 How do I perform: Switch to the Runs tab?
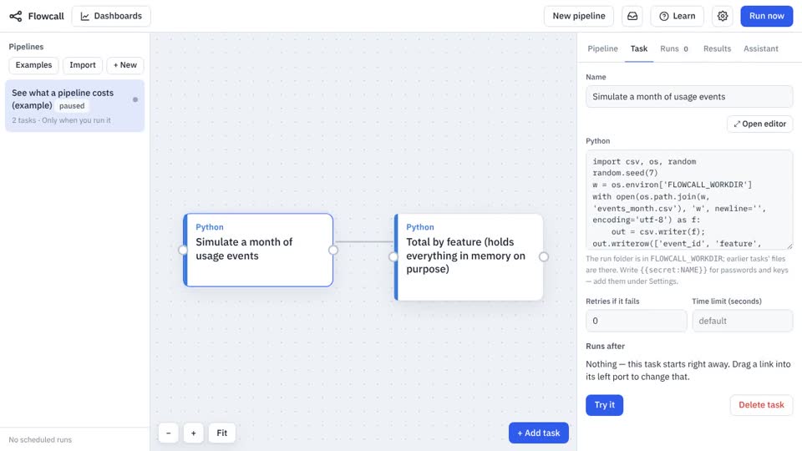(x=673, y=48)
